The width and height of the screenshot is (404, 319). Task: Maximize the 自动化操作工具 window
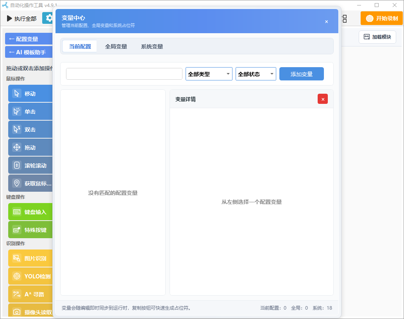[377, 5]
